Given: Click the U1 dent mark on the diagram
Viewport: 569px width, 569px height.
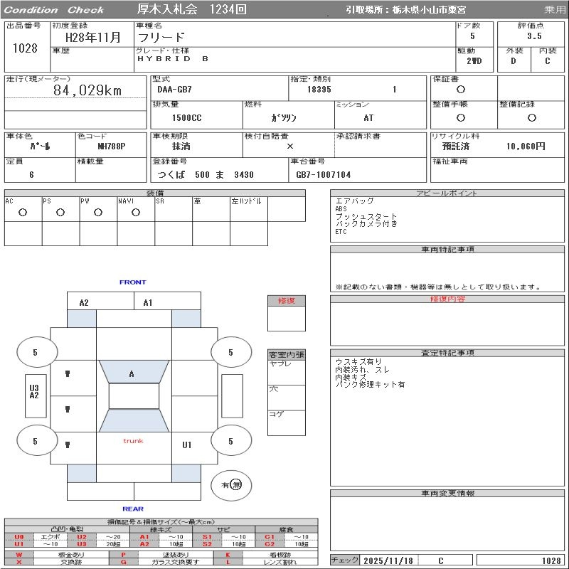Looking at the screenshot, I should coord(187,445).
